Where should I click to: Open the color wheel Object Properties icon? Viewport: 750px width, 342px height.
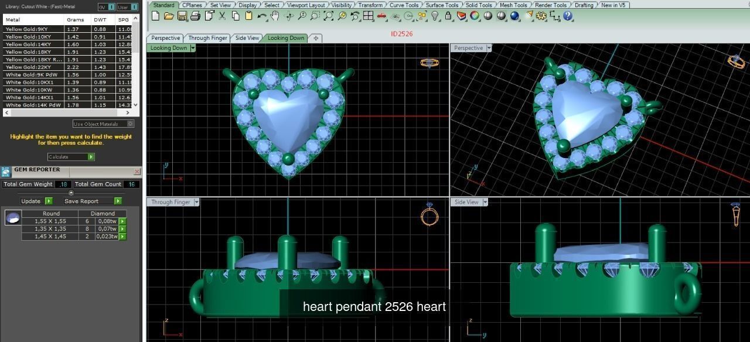click(473, 16)
